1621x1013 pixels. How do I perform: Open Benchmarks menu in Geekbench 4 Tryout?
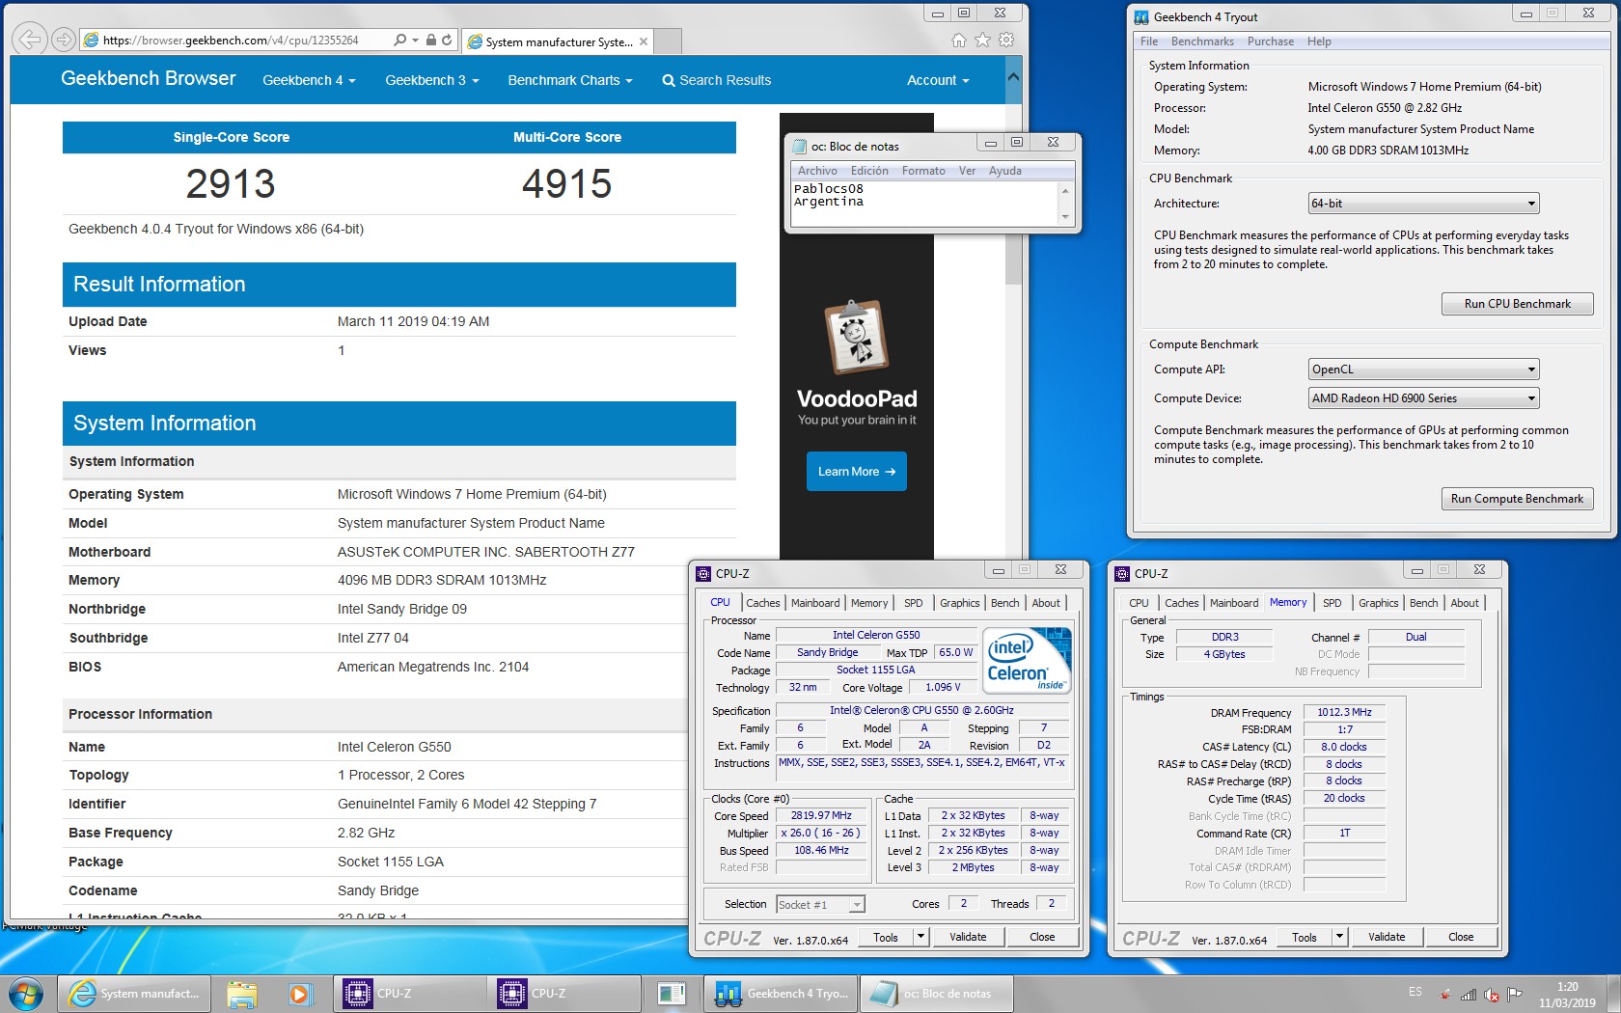click(x=1202, y=41)
